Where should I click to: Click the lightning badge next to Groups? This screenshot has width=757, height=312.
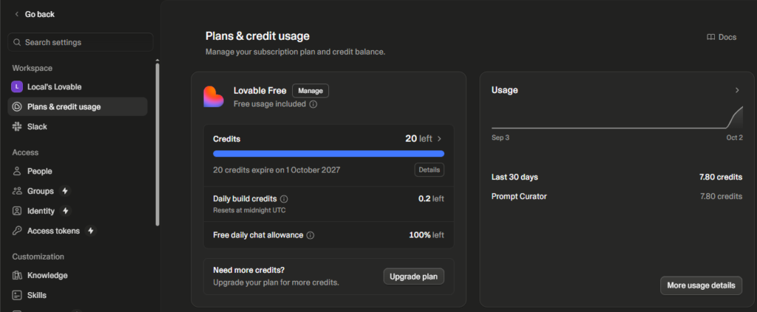tap(65, 191)
